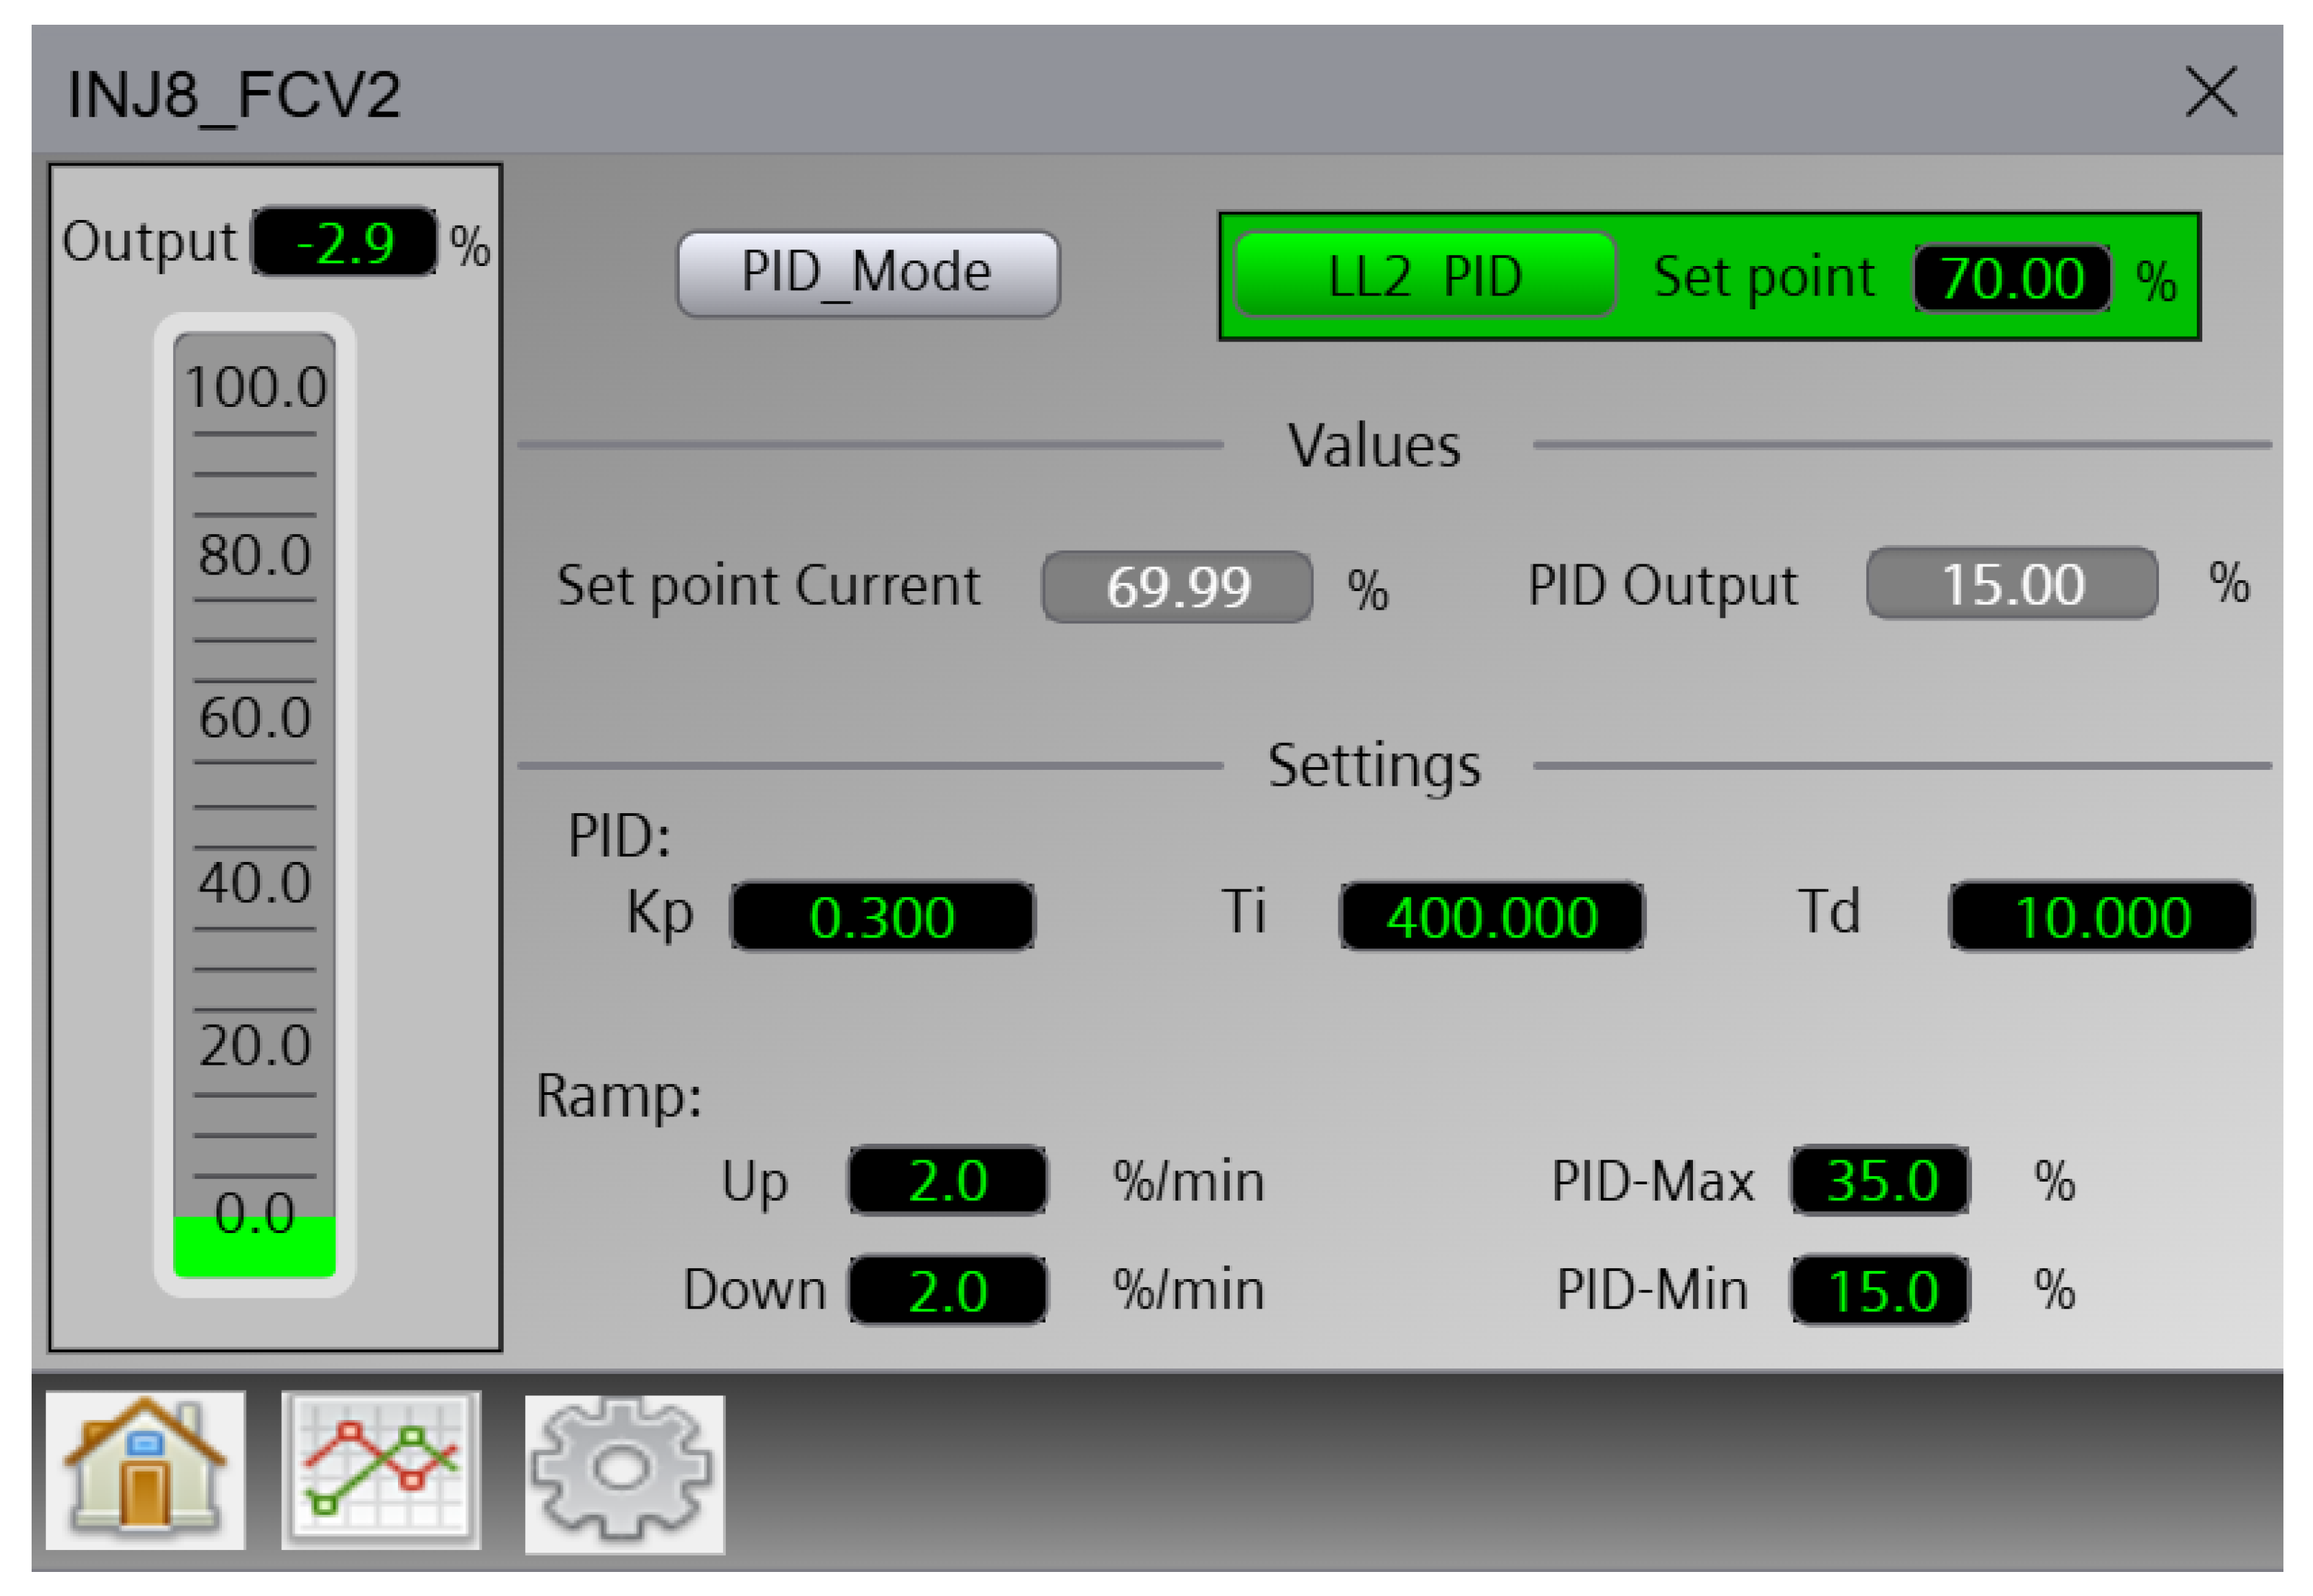Select the Kp 0.300 input field

tap(882, 916)
